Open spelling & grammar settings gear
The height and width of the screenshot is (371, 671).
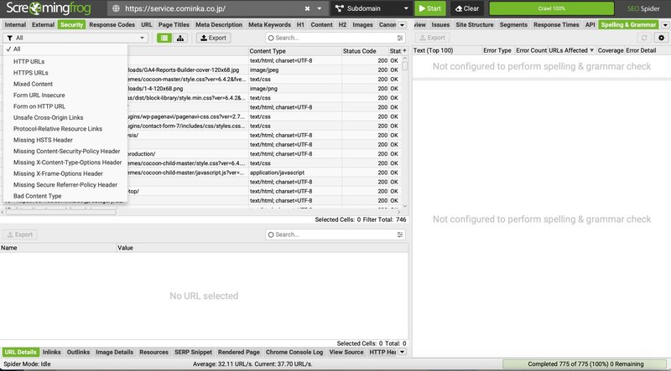(x=661, y=38)
